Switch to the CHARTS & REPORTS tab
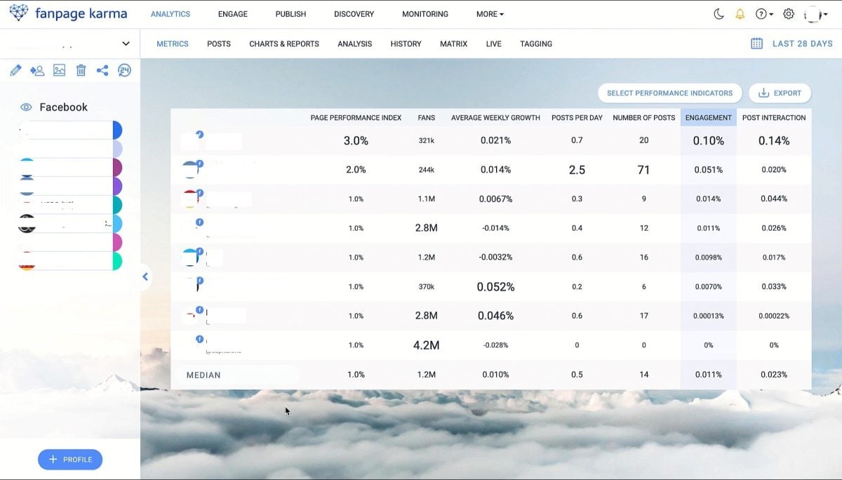The width and height of the screenshot is (842, 480). click(284, 44)
